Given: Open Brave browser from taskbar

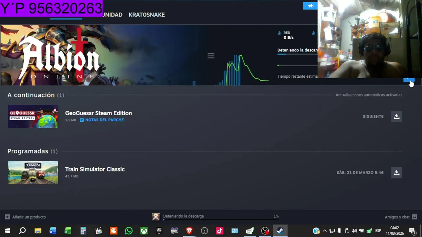Looking at the screenshot, I should pyautogui.click(x=189, y=231).
